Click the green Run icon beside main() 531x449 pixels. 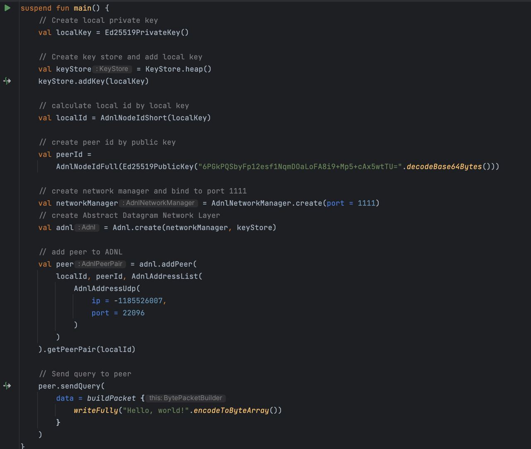coord(7,8)
